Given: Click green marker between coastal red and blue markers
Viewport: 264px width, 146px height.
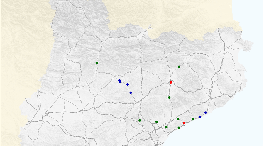Looking at the screenshot, I should (x=193, y=119).
